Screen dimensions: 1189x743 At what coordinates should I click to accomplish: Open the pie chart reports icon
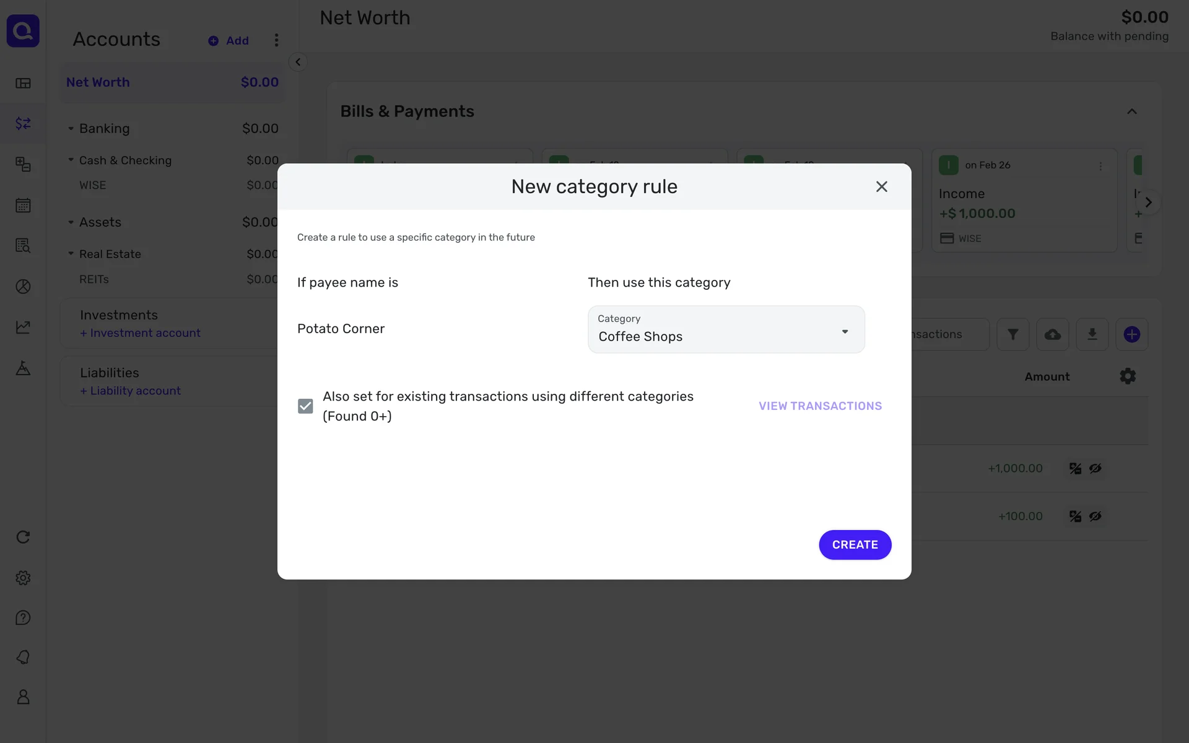(23, 287)
